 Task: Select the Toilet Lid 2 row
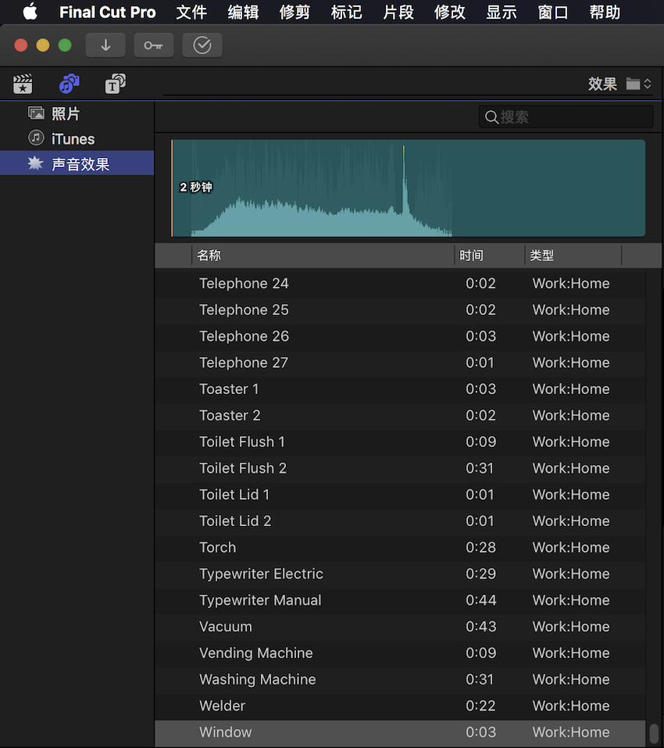400,521
